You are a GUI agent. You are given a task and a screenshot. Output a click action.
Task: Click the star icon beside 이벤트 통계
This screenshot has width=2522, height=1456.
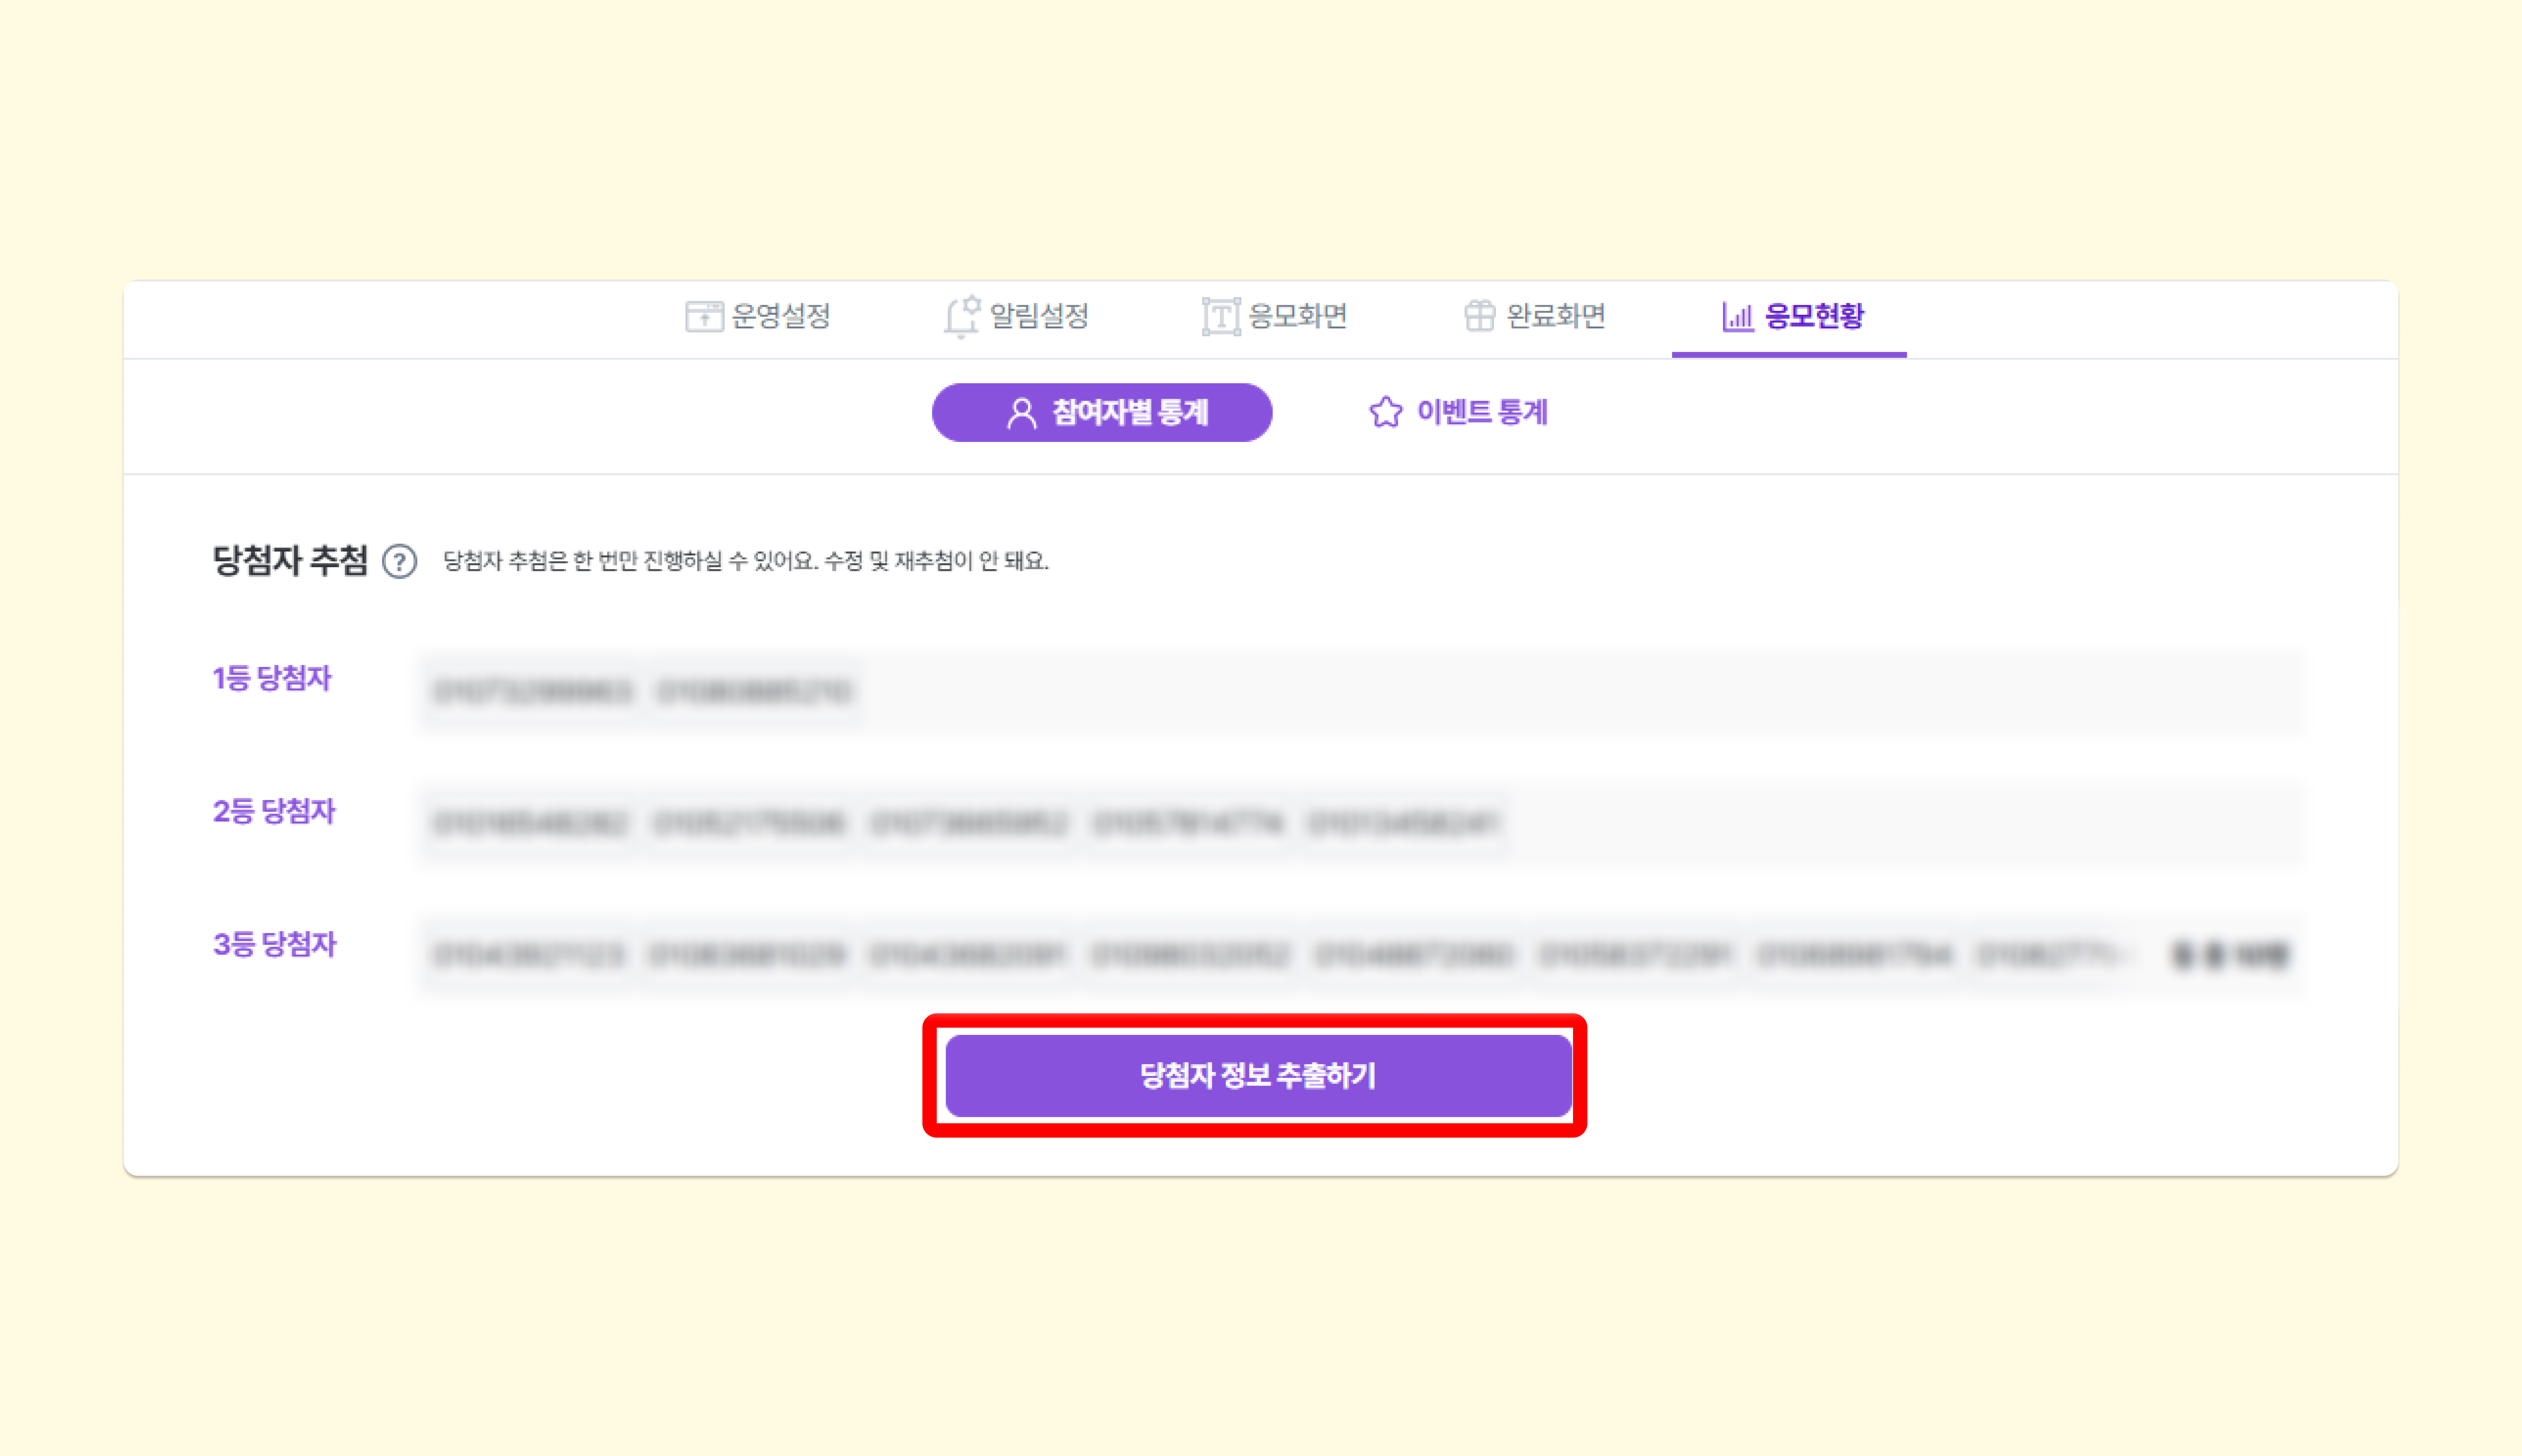[x=1385, y=412]
